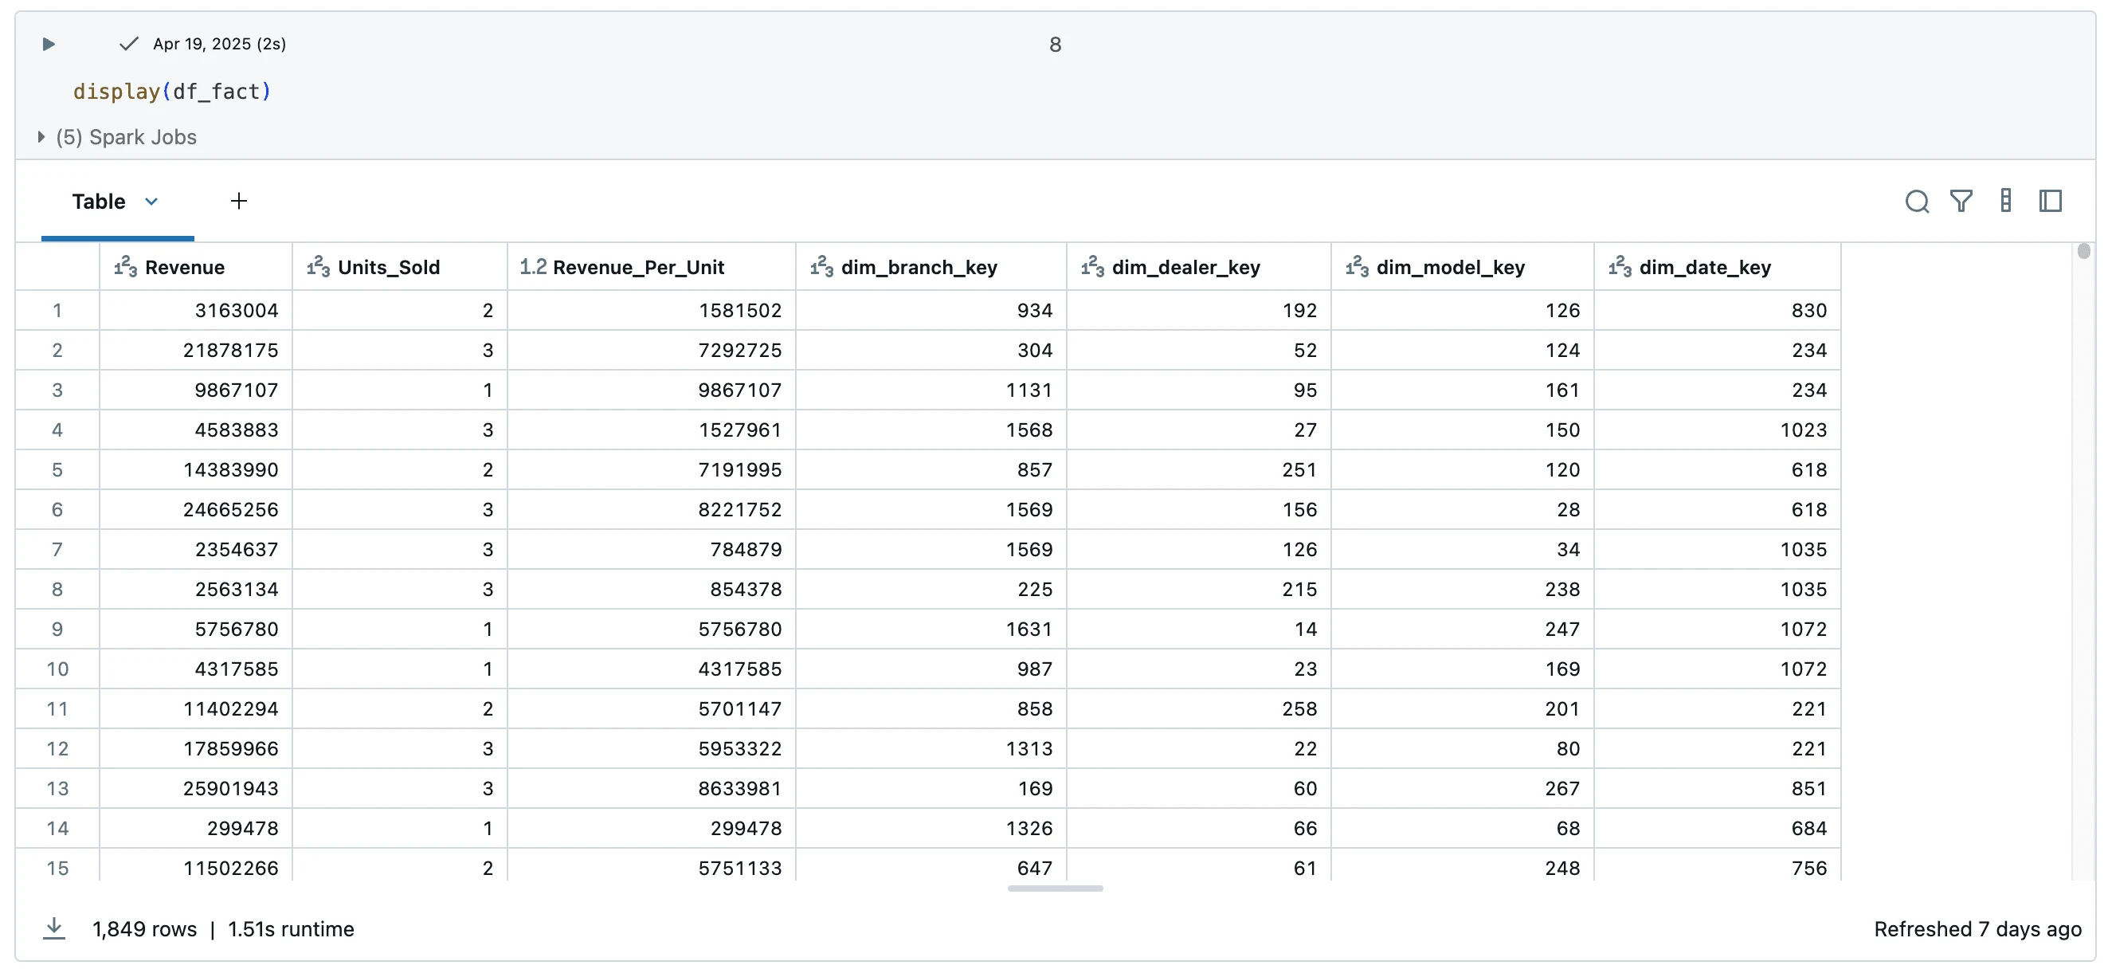This screenshot has height=969, width=2108.
Task: Select row number 7 in table
Action: pos(57,549)
